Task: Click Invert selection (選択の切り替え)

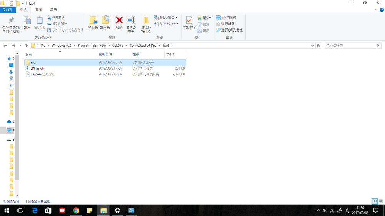Action: click(x=229, y=30)
